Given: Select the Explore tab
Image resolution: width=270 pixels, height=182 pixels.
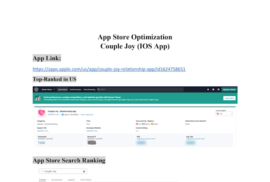Looking at the screenshot, I should (42, 180).
